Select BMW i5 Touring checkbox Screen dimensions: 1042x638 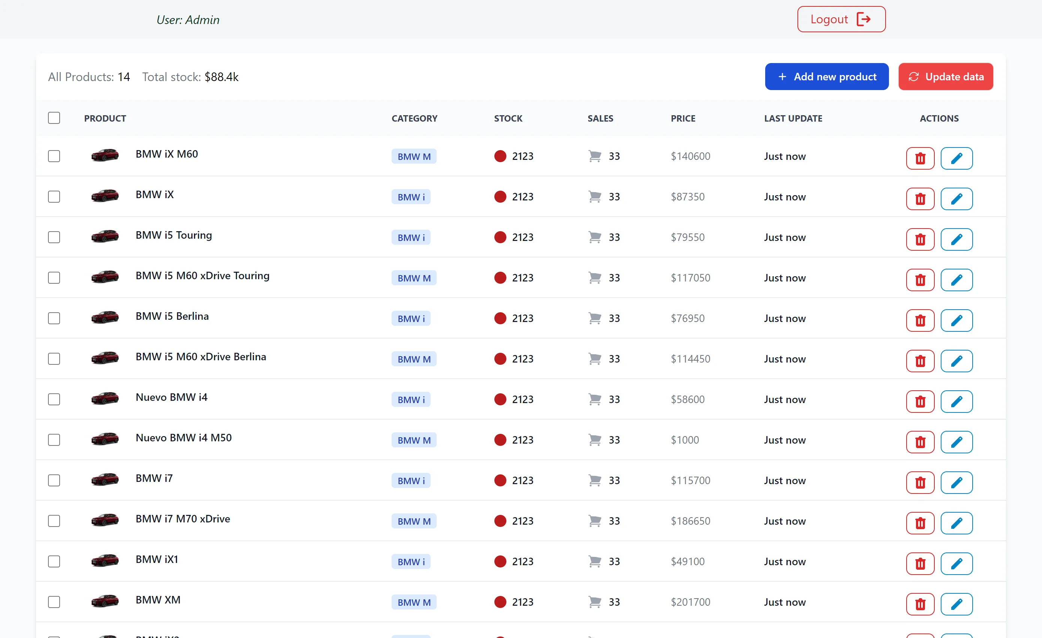point(54,238)
